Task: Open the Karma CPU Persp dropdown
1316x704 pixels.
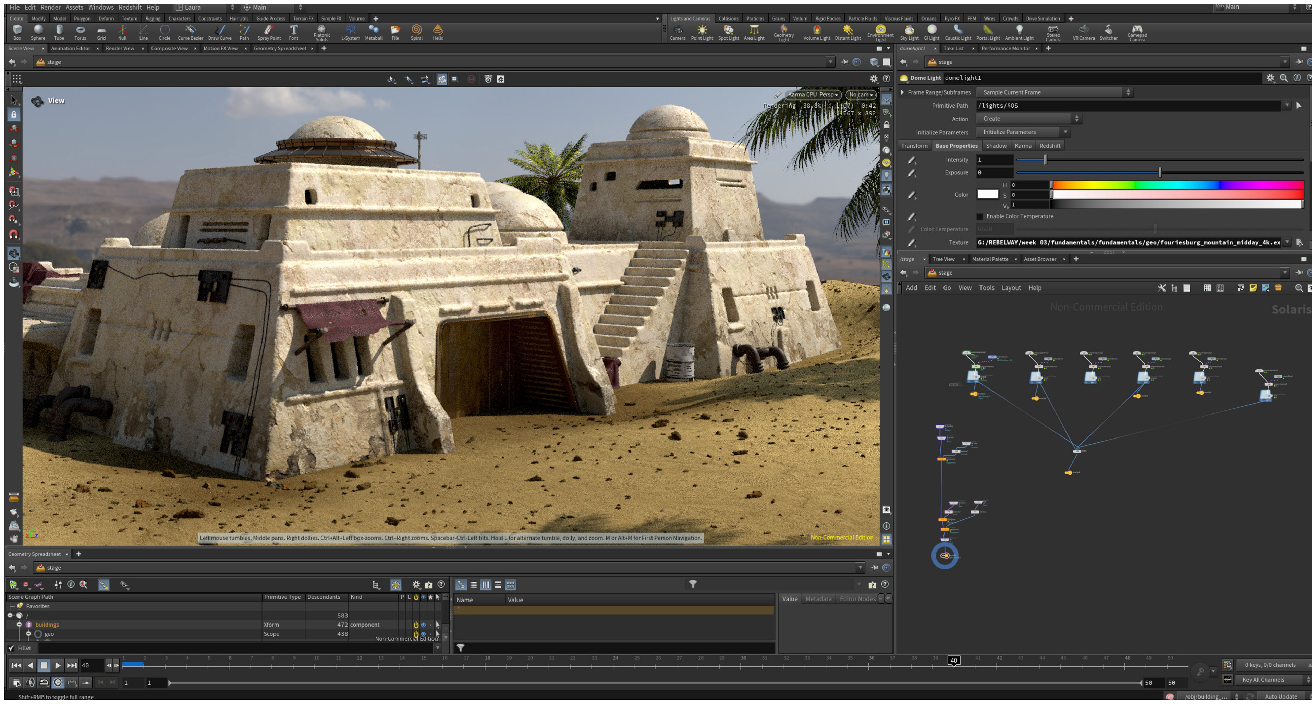Action: pyautogui.click(x=813, y=95)
